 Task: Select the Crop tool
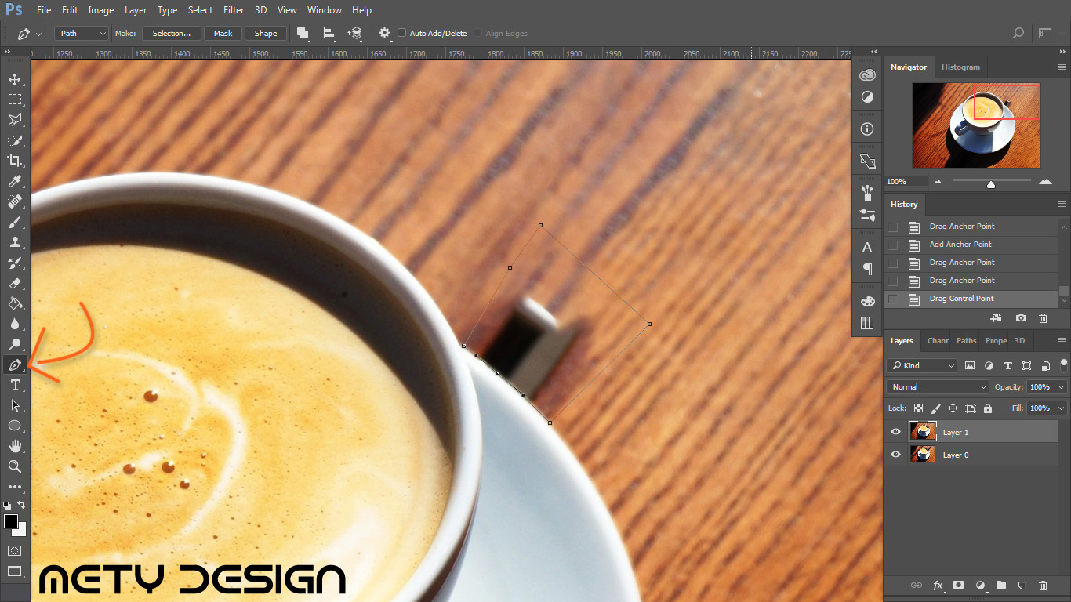15,161
